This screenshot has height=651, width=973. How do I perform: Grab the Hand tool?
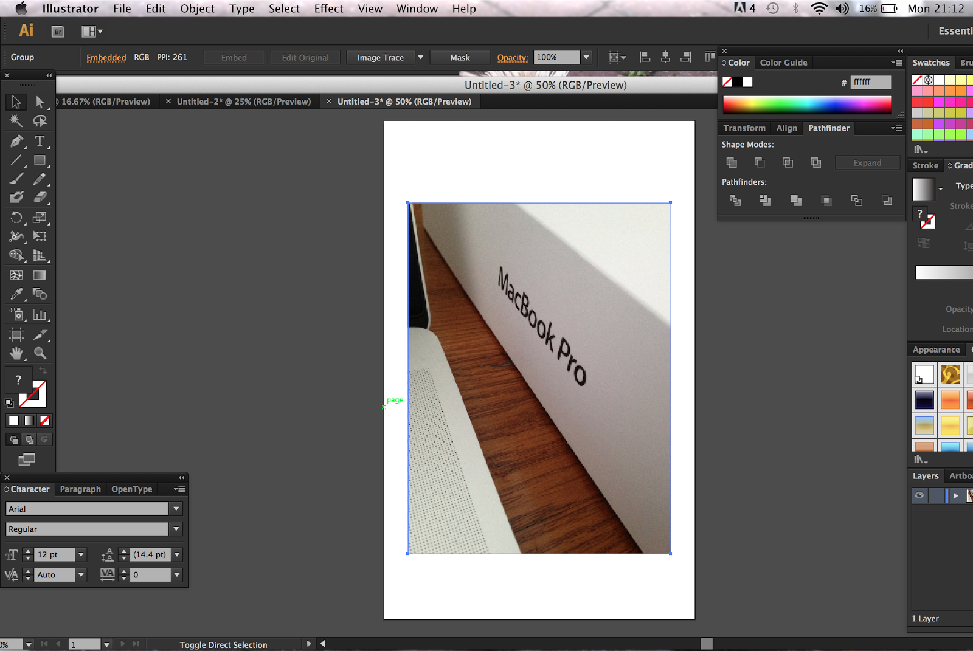tap(16, 353)
